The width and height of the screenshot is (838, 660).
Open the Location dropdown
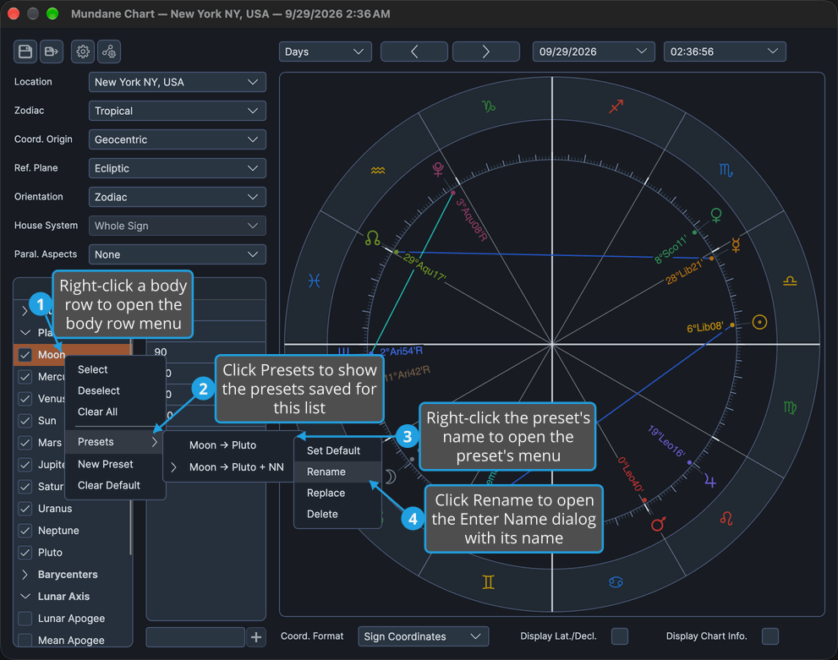pos(178,82)
